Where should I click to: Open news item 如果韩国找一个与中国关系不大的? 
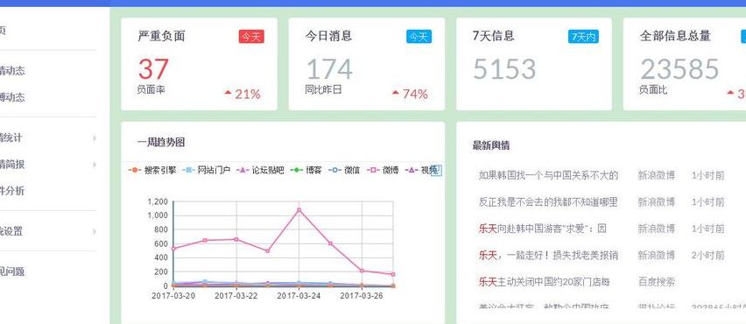point(548,175)
